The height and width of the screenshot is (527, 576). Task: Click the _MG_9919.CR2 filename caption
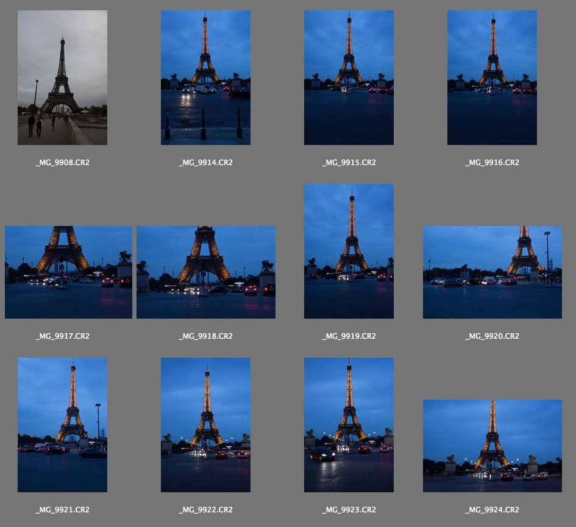click(x=349, y=336)
